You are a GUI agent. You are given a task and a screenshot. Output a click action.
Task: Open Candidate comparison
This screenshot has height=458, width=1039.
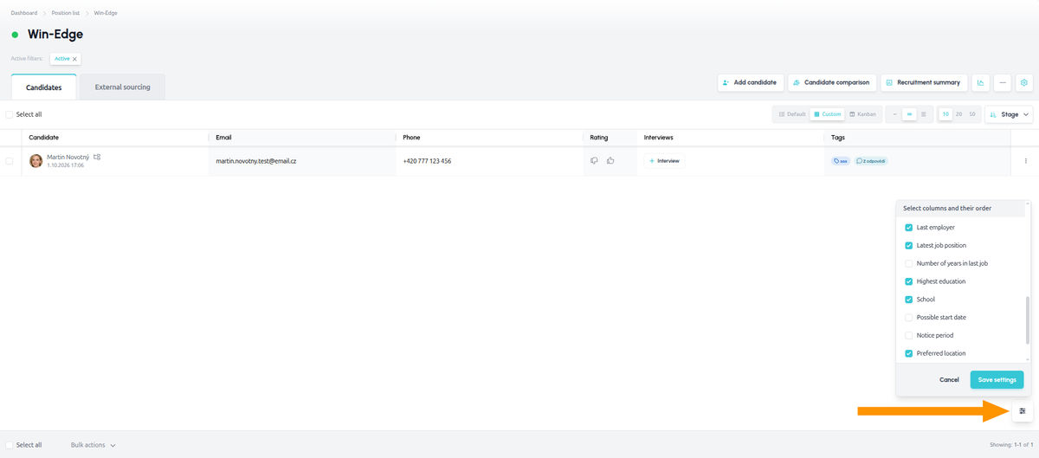[830, 82]
